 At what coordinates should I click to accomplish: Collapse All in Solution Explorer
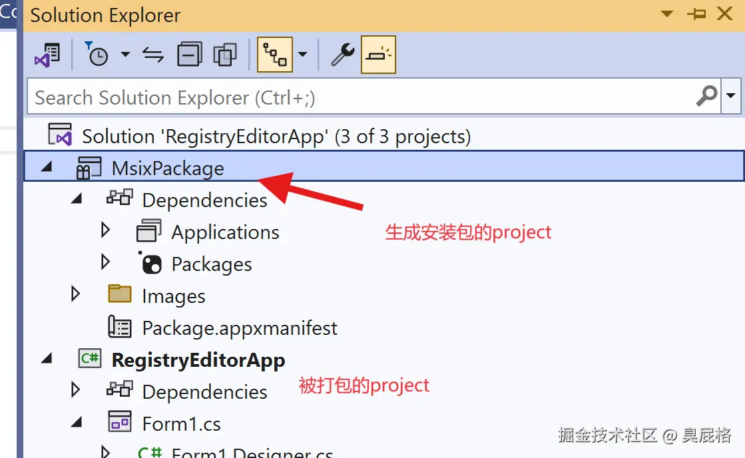coord(190,54)
